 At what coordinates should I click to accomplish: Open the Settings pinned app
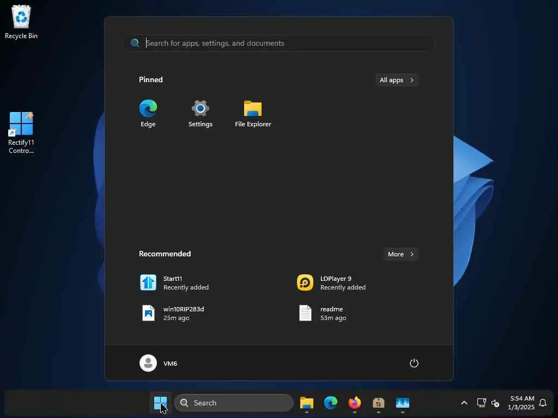coord(201,114)
